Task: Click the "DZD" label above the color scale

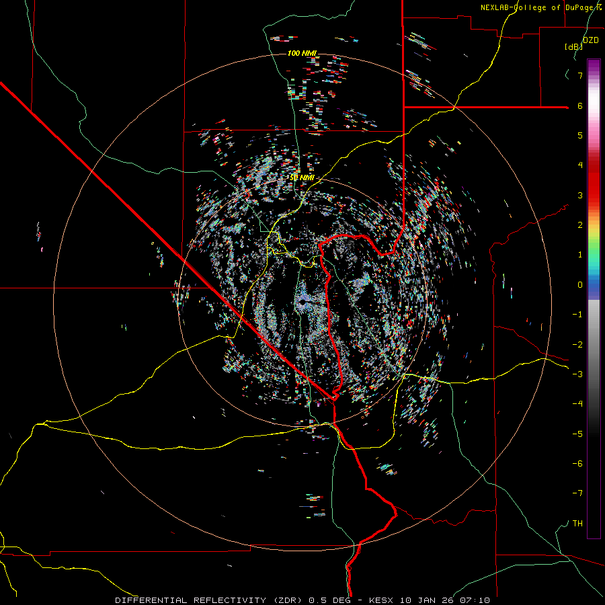Action: [591, 40]
